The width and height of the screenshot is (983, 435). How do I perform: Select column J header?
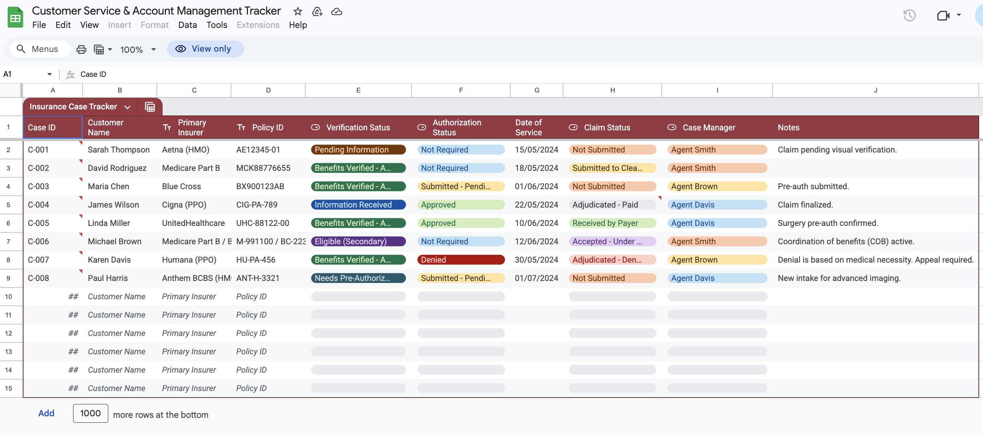tap(876, 91)
